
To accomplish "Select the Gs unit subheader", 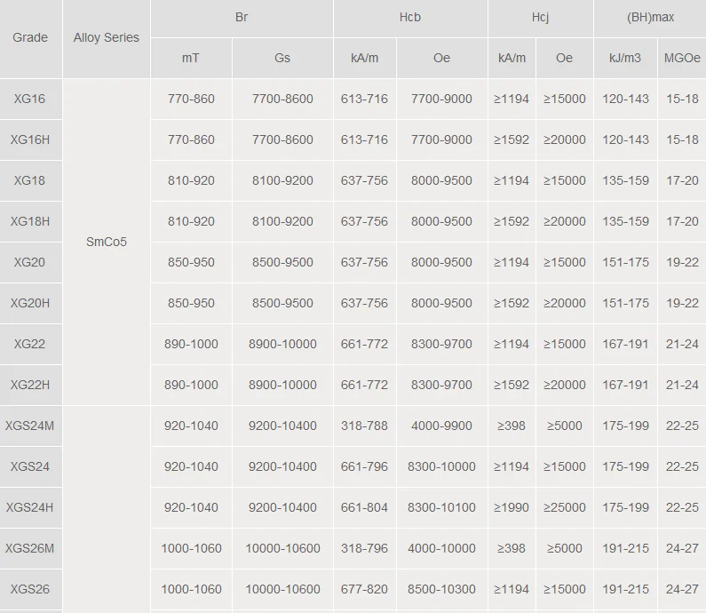I will click(x=282, y=58).
